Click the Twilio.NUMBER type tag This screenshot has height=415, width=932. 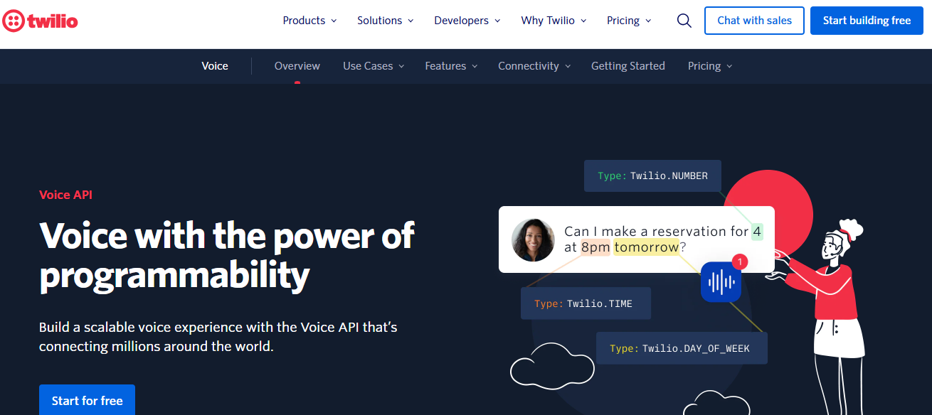click(652, 176)
